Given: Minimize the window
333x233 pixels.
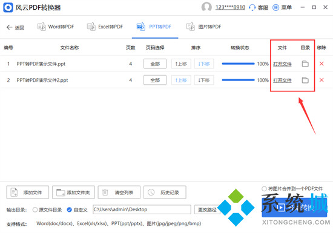Looking at the screenshot, I should 303,7.
